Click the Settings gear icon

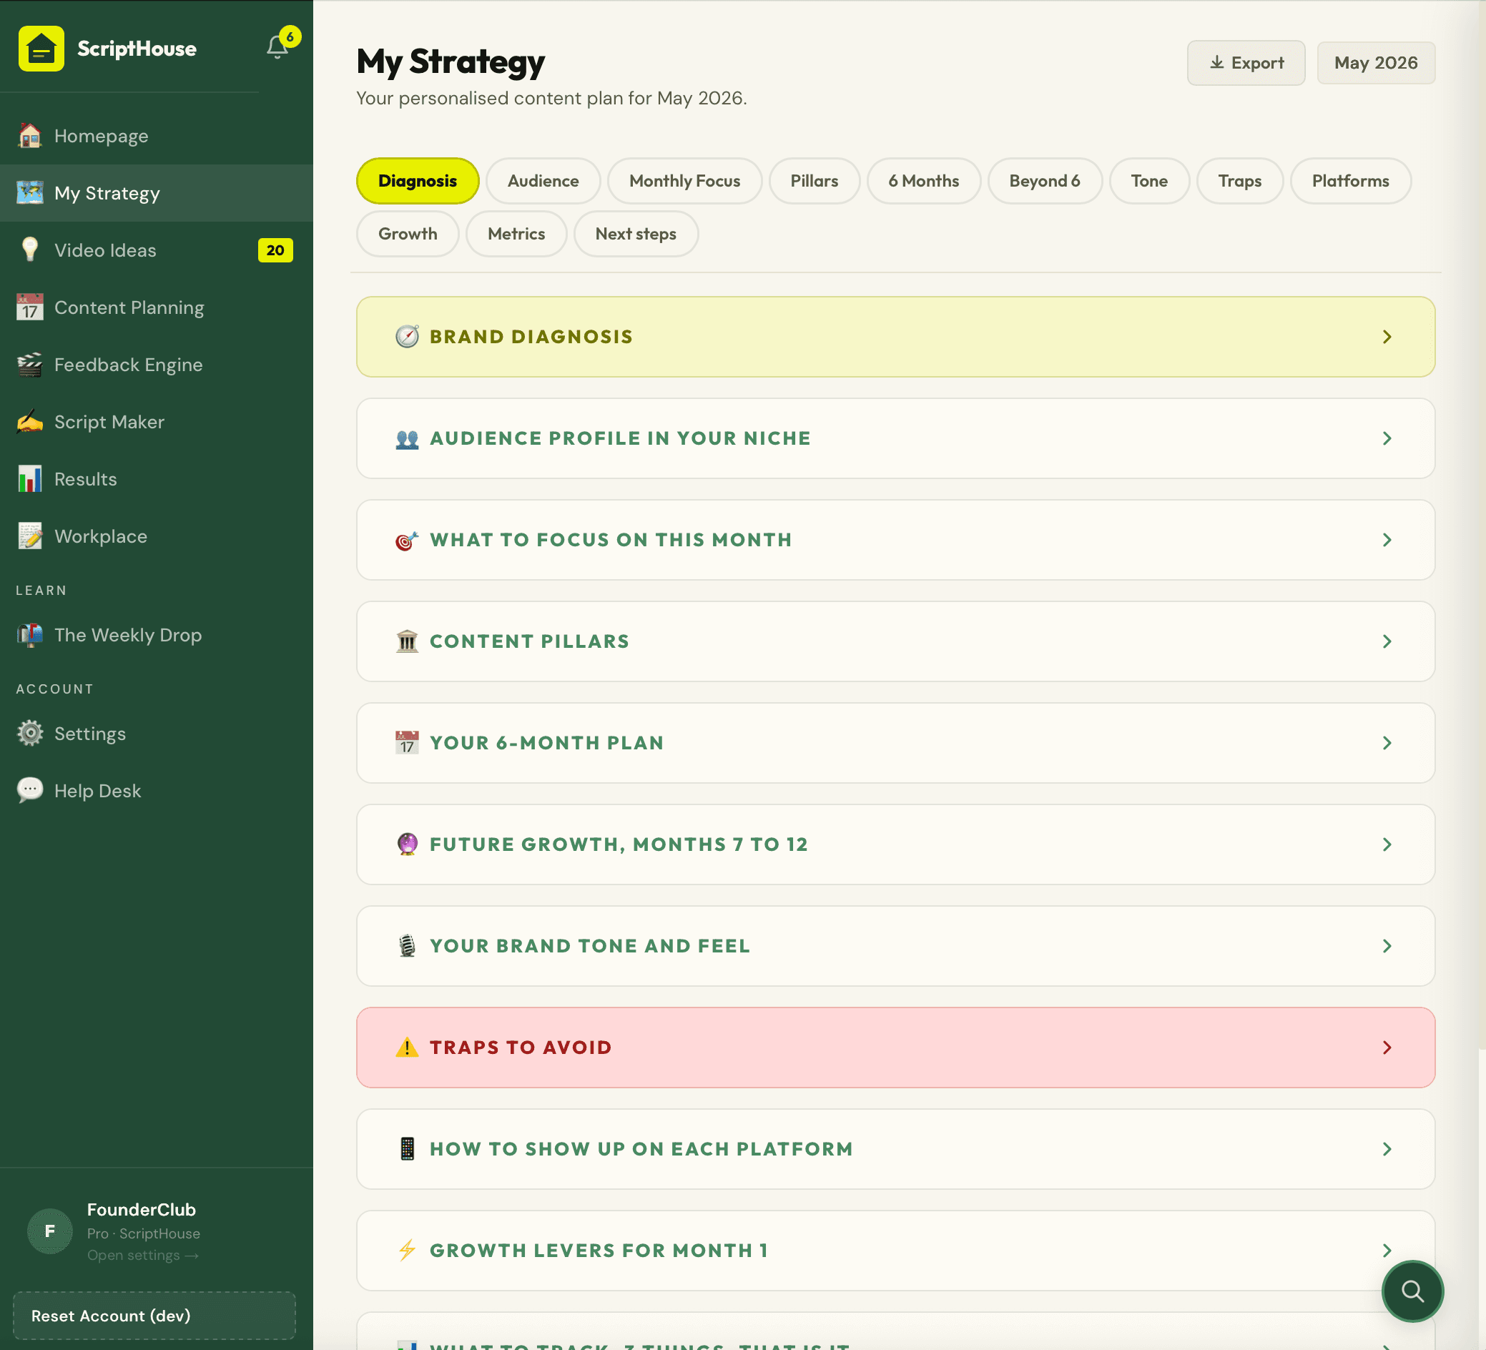(x=29, y=733)
